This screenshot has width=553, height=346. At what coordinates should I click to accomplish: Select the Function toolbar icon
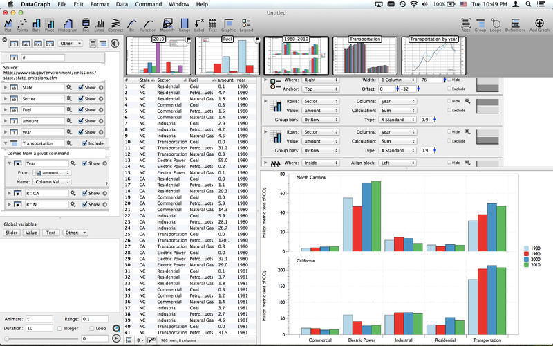coord(147,24)
